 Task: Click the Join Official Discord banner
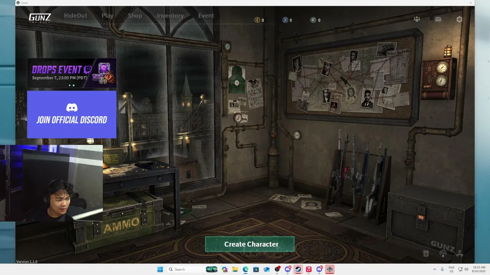(72, 115)
